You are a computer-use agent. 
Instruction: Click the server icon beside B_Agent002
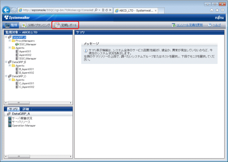tap(17, 73)
